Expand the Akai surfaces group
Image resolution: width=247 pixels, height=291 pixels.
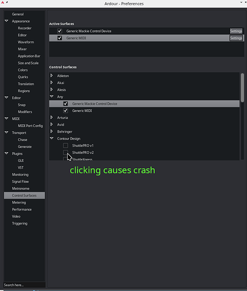[x=52, y=83]
